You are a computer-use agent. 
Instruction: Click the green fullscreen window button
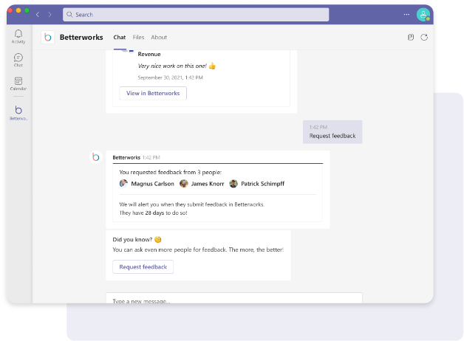point(27,10)
